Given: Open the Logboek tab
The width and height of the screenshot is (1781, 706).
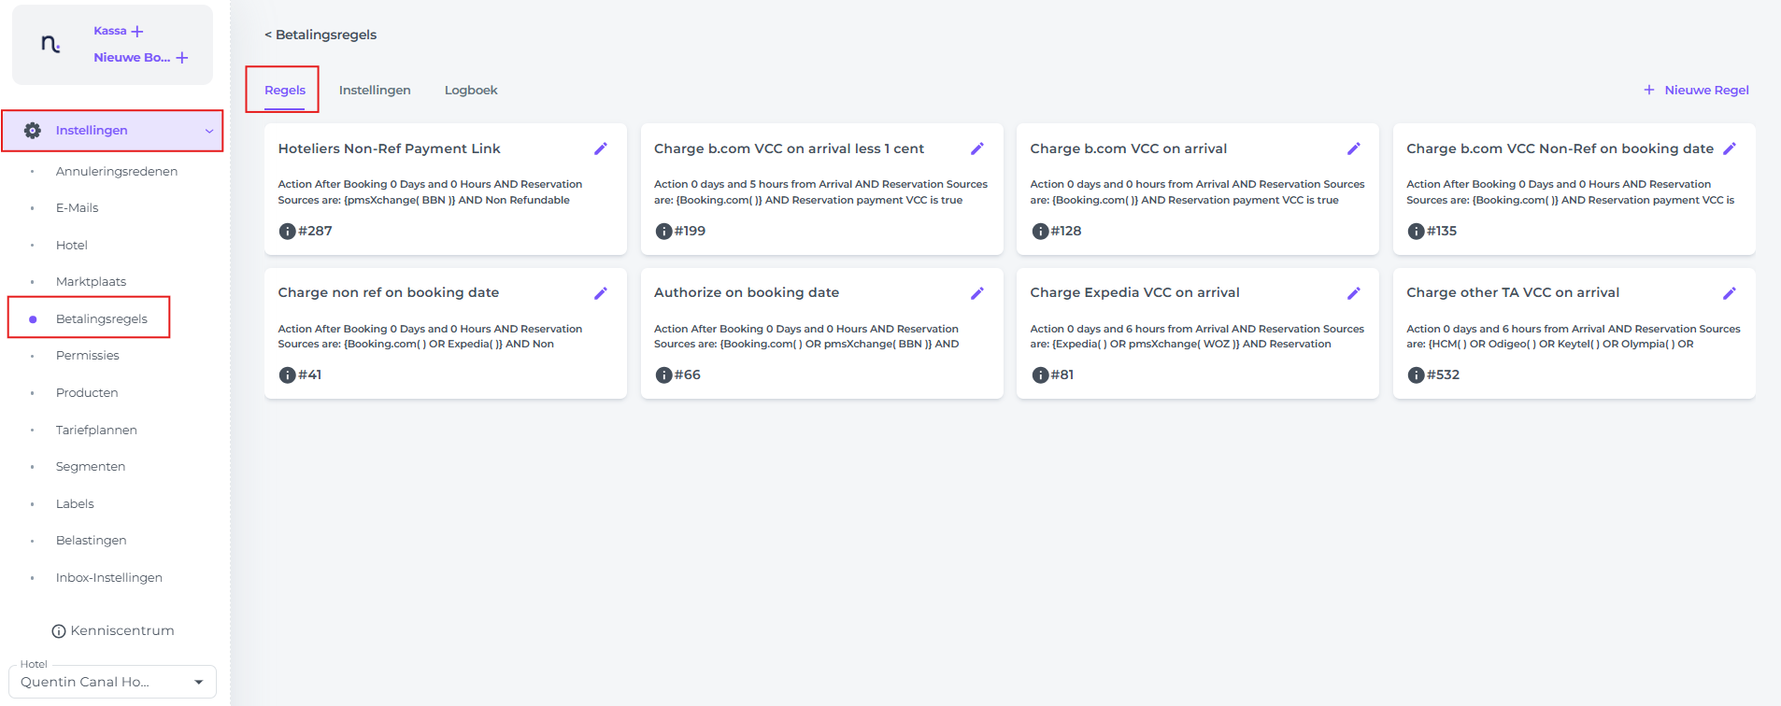Looking at the screenshot, I should pos(471,91).
